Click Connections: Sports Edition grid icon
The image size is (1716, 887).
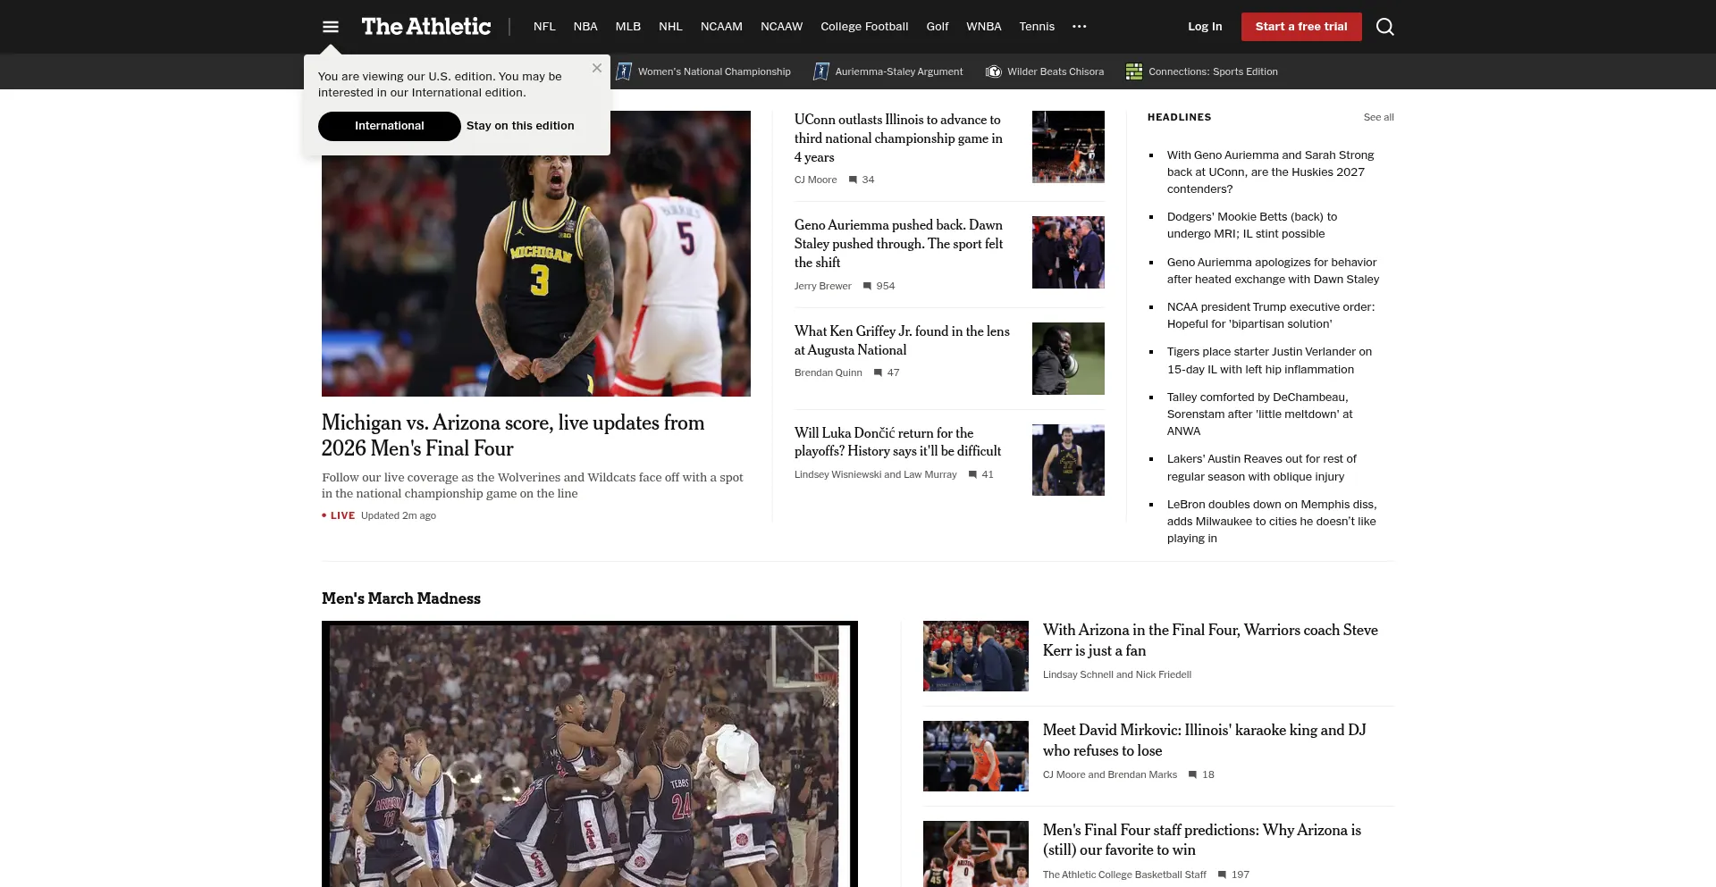(1134, 71)
